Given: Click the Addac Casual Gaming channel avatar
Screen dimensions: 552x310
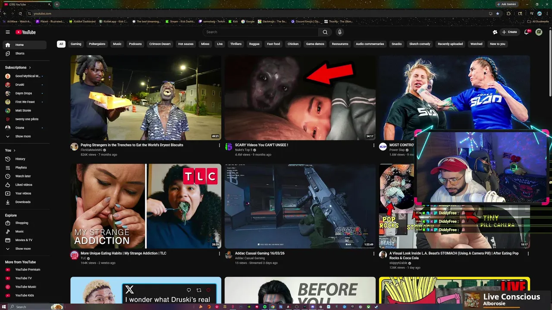Looking at the screenshot, I should (229, 255).
